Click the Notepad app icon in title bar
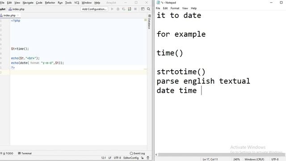 click(x=158, y=3)
